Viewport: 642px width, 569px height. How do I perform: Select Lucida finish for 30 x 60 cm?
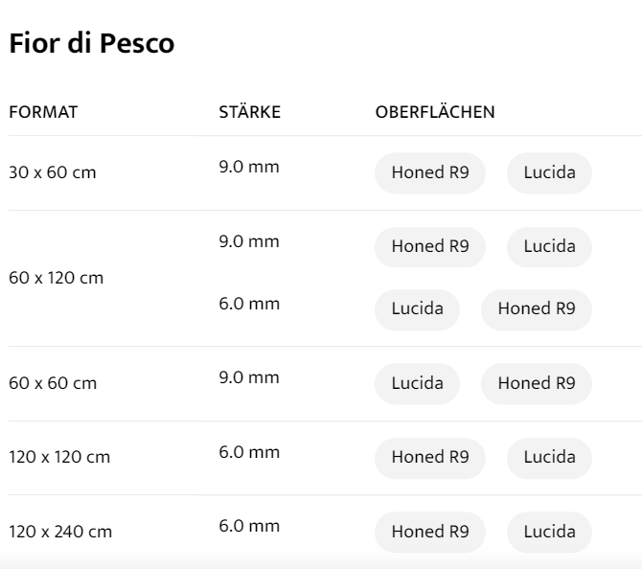pyautogui.click(x=549, y=173)
